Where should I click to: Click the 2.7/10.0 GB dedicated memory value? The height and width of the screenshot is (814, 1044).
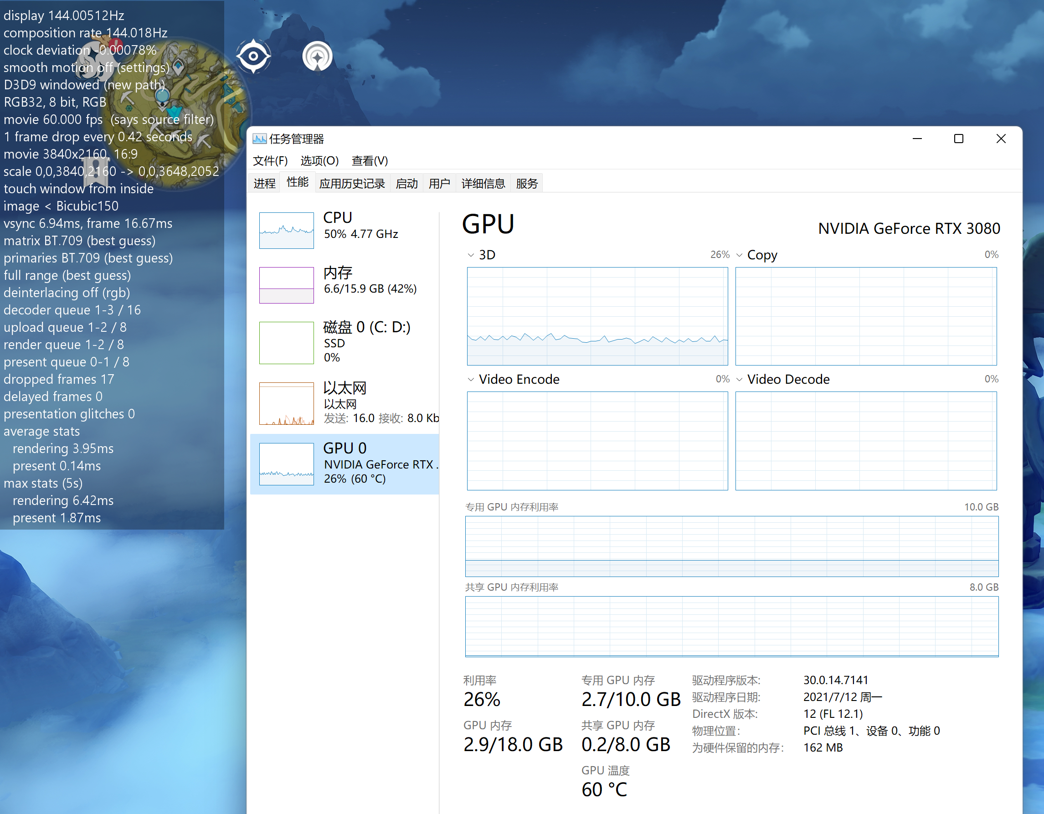(x=631, y=700)
